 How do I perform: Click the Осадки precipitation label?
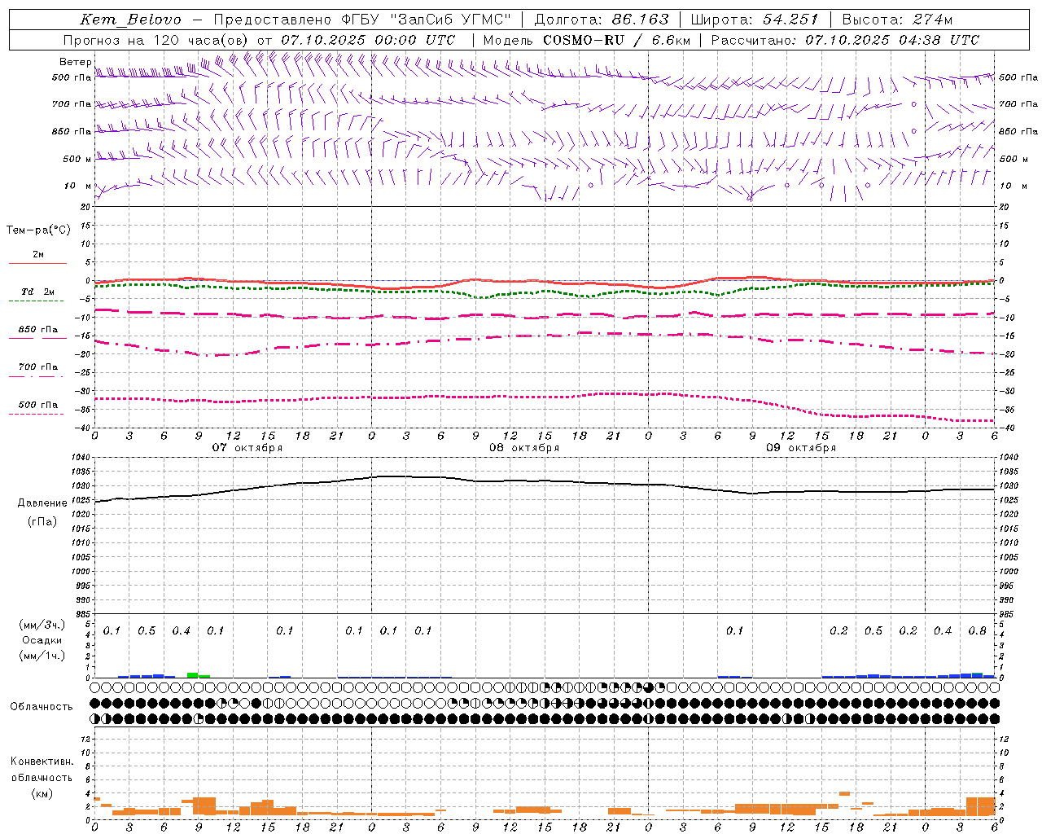(x=42, y=640)
